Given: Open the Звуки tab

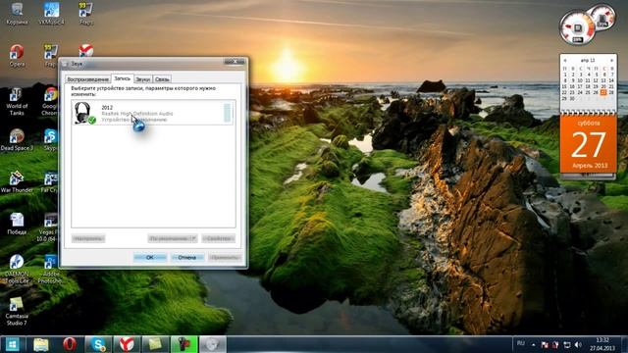Looking at the screenshot, I should point(143,79).
